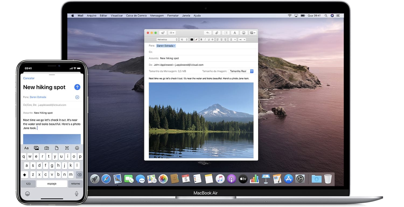Open the Formatar menu in the menu bar
This screenshot has width=404, height=207.
point(173,16)
